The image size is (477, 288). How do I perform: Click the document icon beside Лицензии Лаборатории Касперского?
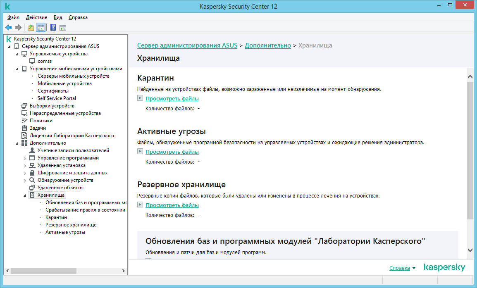(24, 136)
